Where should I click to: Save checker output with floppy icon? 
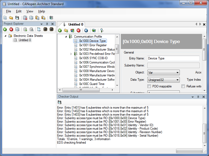59,102
